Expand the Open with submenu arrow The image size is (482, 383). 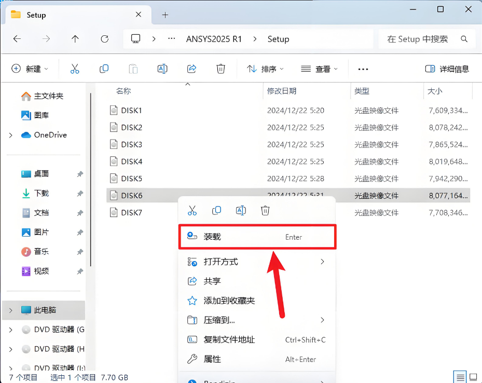[322, 262]
